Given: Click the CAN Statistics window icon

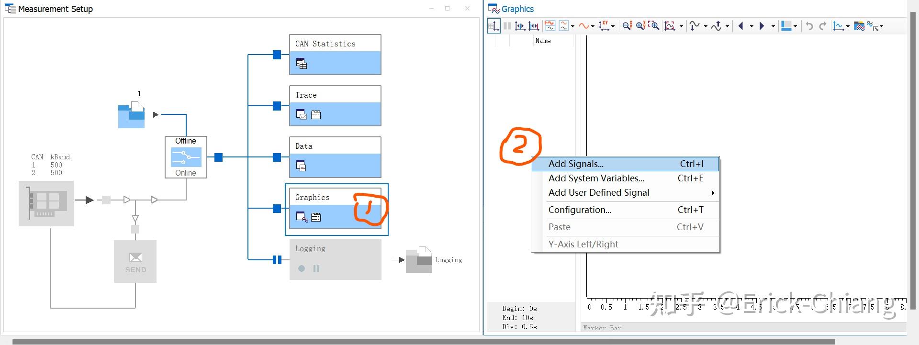Looking at the screenshot, I should click(301, 63).
